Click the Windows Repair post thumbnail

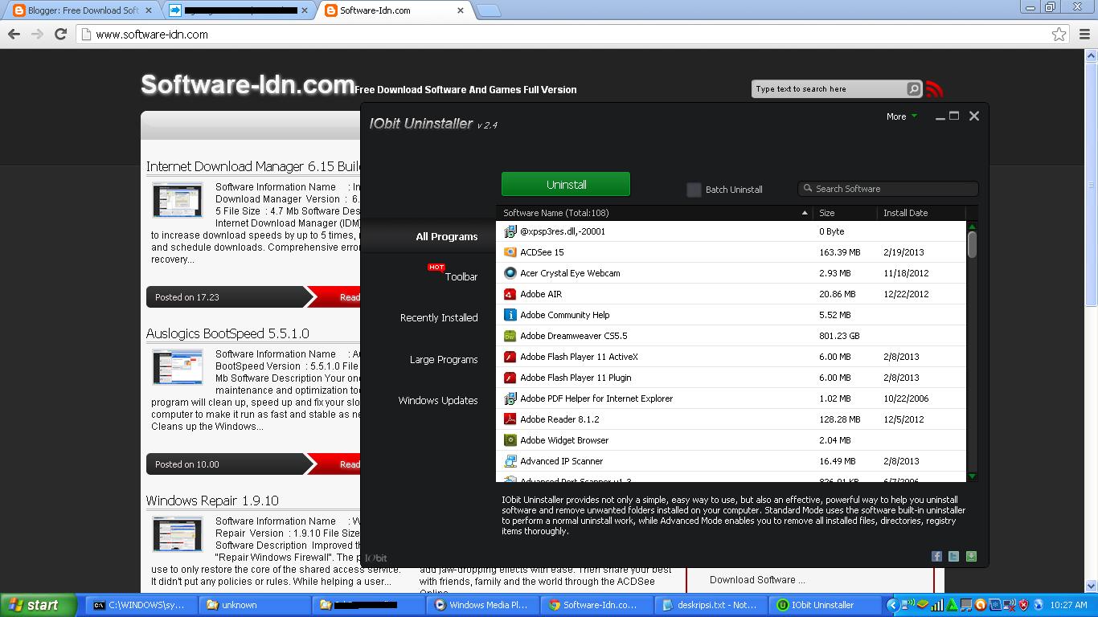point(178,535)
